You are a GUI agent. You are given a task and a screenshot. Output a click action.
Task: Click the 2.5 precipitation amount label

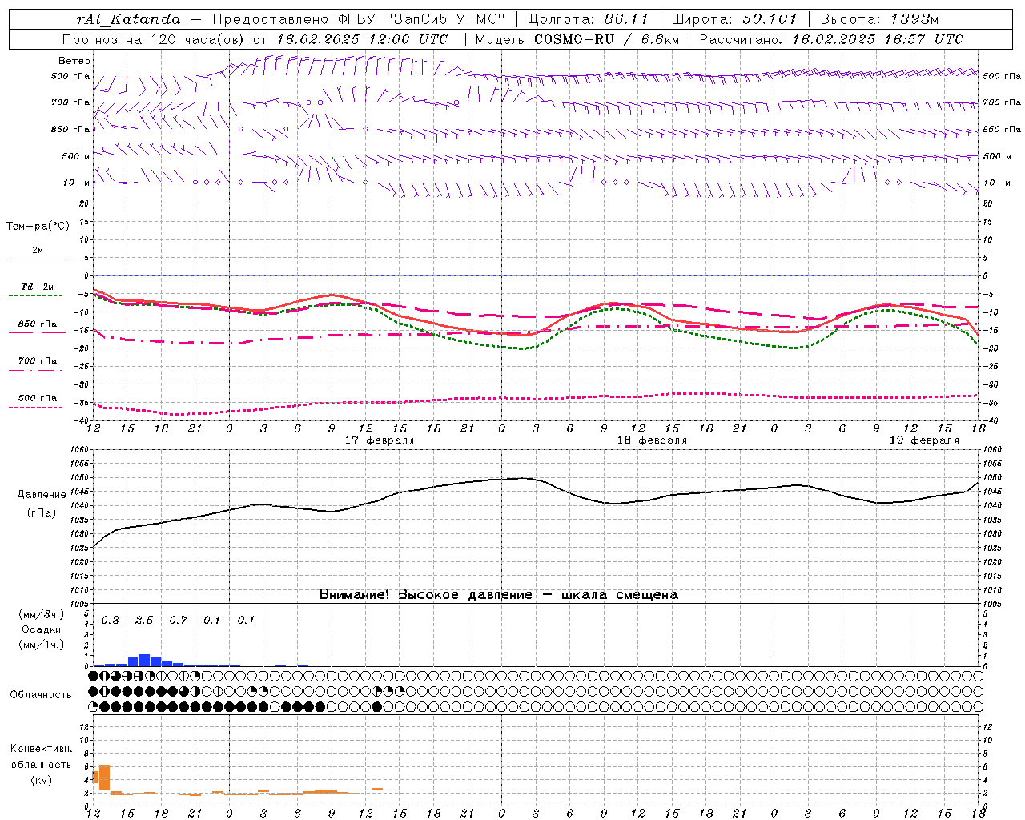(x=144, y=620)
